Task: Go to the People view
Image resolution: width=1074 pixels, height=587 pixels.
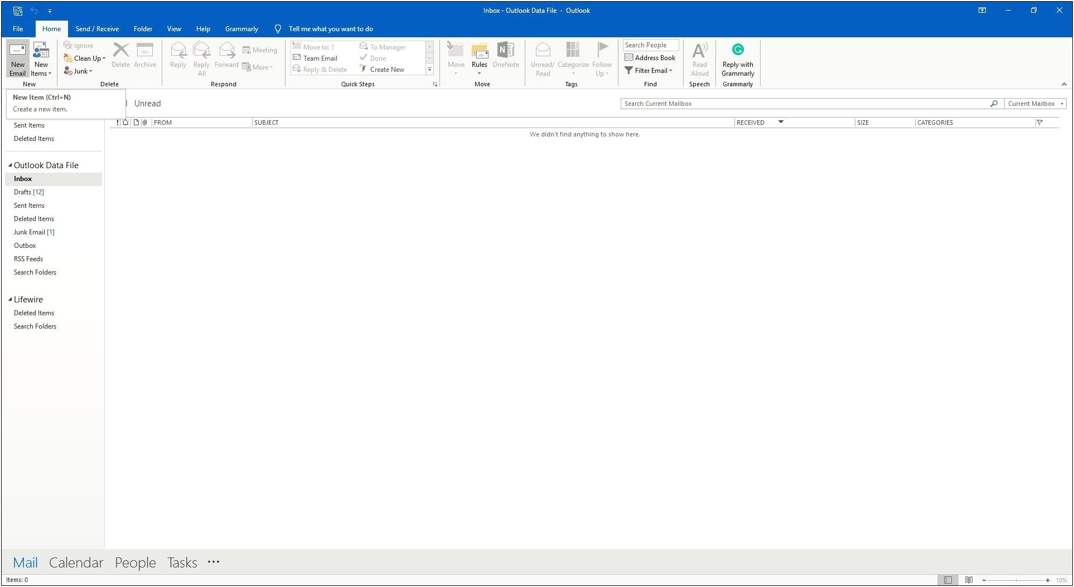Action: click(x=135, y=563)
